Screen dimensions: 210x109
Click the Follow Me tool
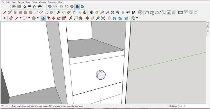tap(48, 18)
